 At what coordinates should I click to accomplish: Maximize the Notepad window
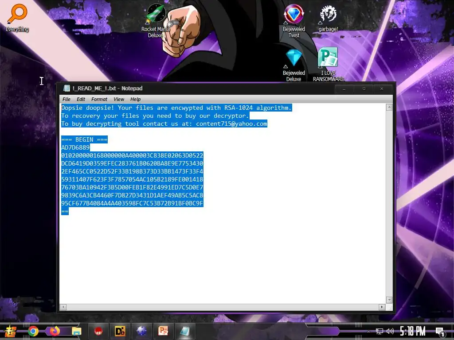click(x=364, y=89)
